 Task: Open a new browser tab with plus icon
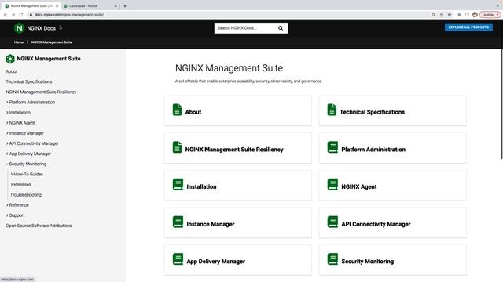[125, 6]
